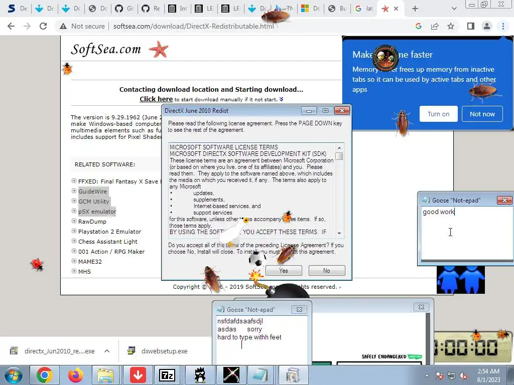This screenshot has width=514, height=385.
Task: Open the GCM Utility link
Action: (x=93, y=202)
